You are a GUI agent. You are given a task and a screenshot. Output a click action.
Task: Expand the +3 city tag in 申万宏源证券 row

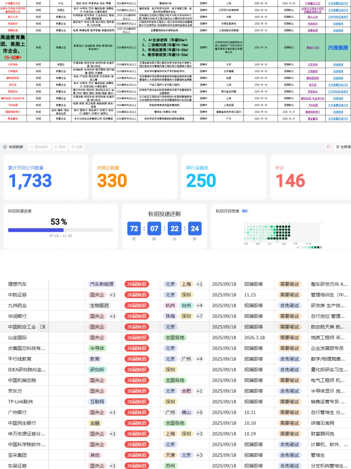(200, 434)
